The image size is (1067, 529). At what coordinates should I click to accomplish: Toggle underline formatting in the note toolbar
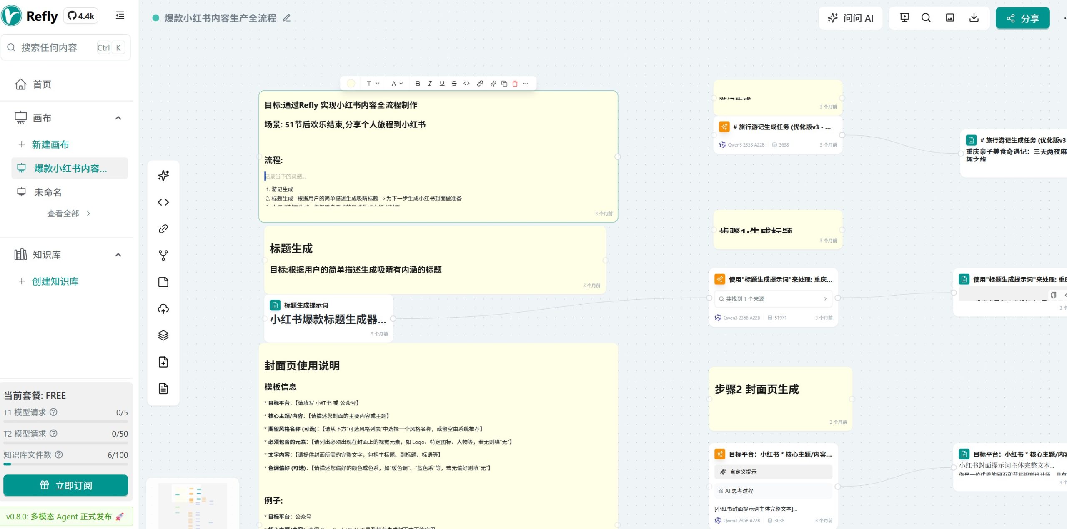(441, 83)
